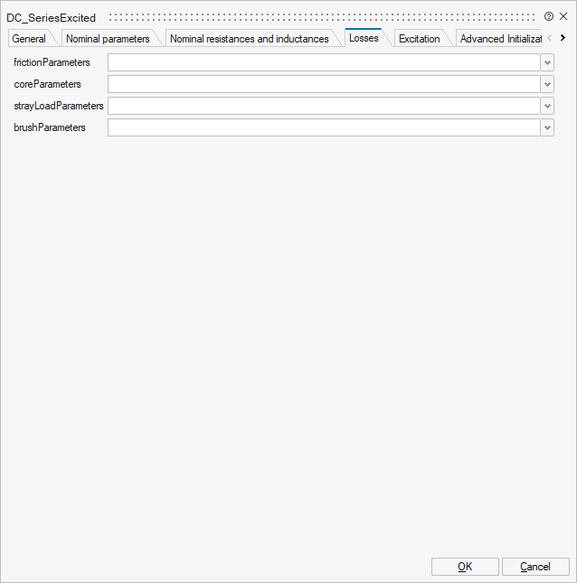Switch to the General tab
The width and height of the screenshot is (577, 583).
tap(29, 39)
